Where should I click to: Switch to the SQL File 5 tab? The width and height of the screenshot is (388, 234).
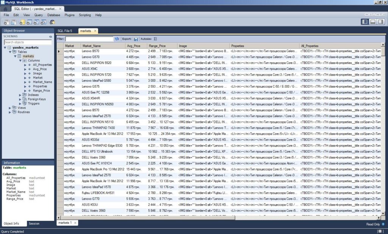(x=65, y=31)
